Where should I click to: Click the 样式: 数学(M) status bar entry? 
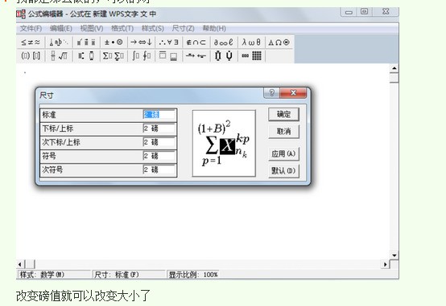(x=54, y=275)
